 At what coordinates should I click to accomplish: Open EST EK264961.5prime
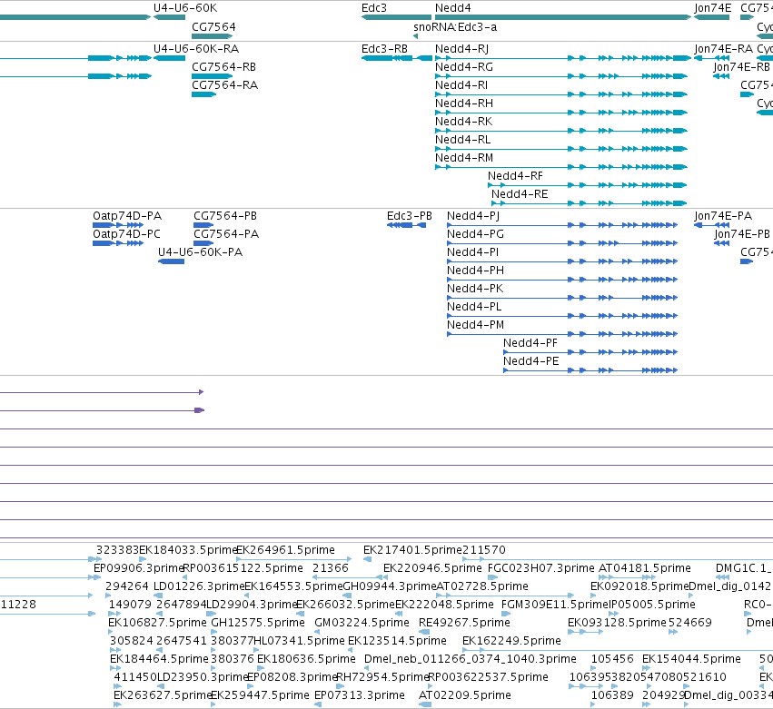pos(294,559)
